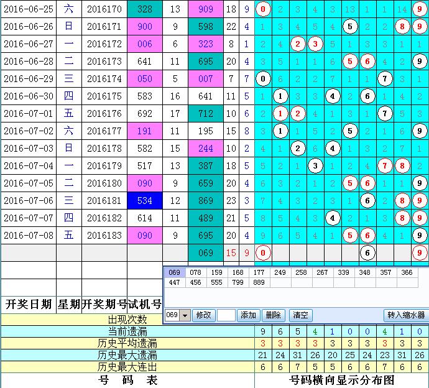Select number 366 in the number grid
The height and width of the screenshot is (388, 429).
(407, 272)
